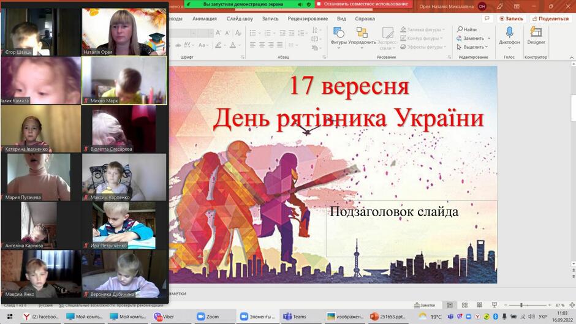Toggle the Notes (Заметки) pane button
This screenshot has height=324, width=576.
coord(425,305)
